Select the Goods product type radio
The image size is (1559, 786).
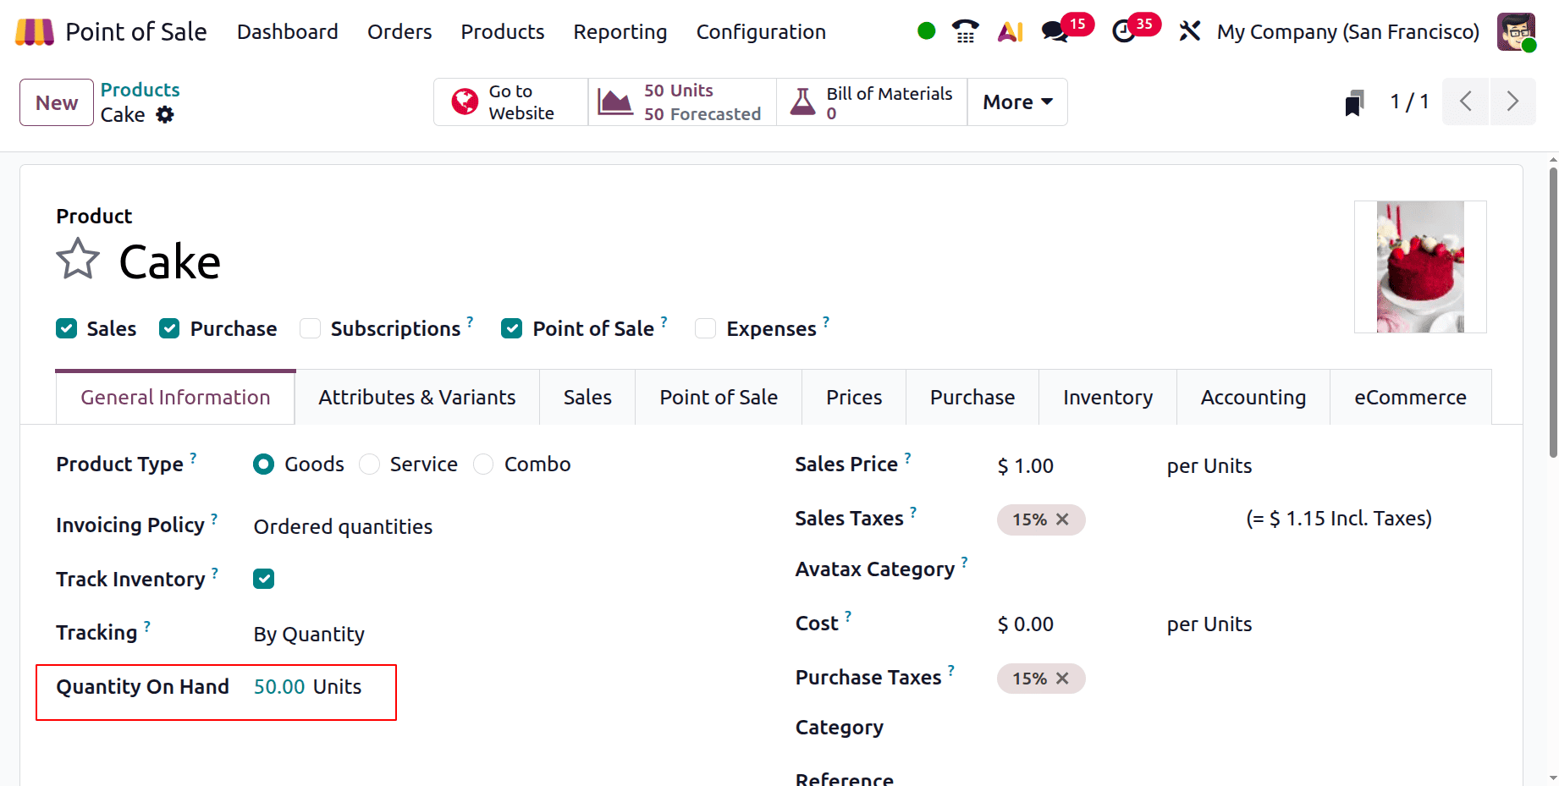(263, 464)
